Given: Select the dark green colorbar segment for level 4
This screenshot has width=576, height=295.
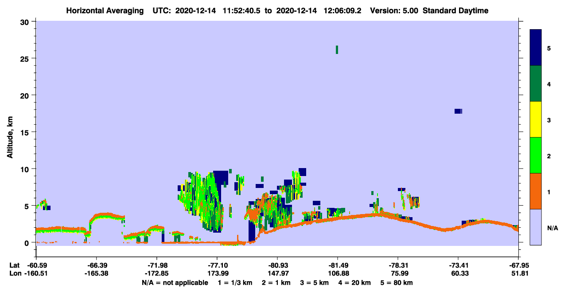Looking at the screenshot, I should tap(536, 84).
